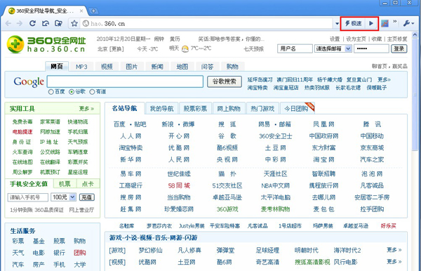Viewport: 421px width, 271px height.
Task: Click the Google search text field
Action: pos(125,81)
